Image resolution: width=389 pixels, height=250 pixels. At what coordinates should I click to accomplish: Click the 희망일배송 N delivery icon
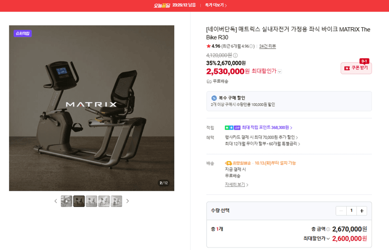click(228, 163)
